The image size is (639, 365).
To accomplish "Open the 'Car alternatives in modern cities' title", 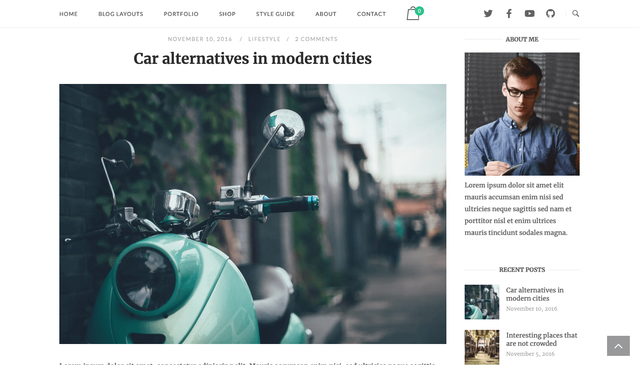I will coord(253,59).
